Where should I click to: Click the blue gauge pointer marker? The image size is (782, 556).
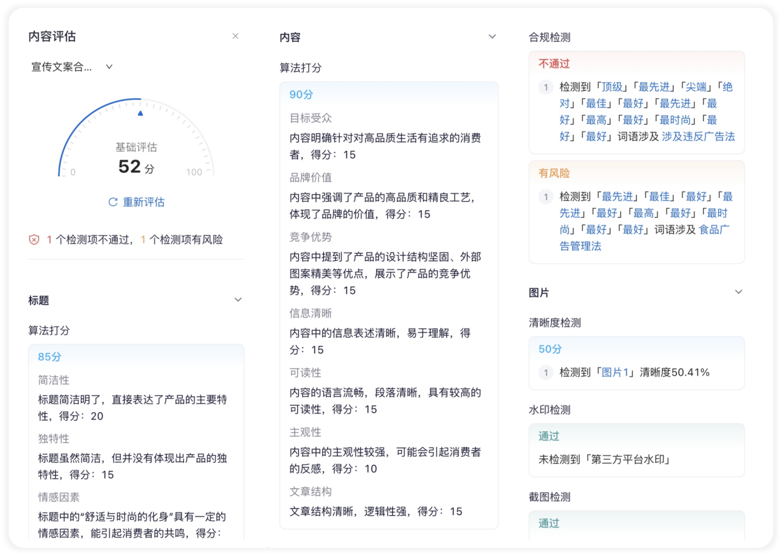pos(140,113)
